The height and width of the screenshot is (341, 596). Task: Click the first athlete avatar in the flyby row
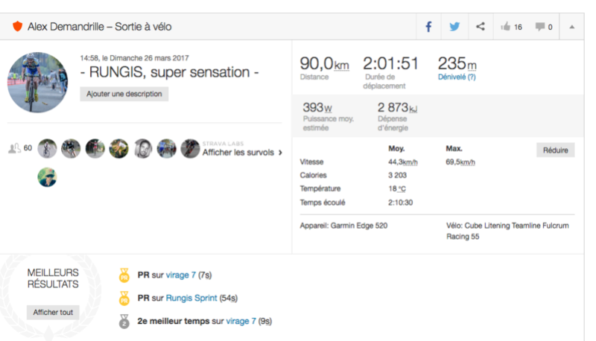point(47,148)
